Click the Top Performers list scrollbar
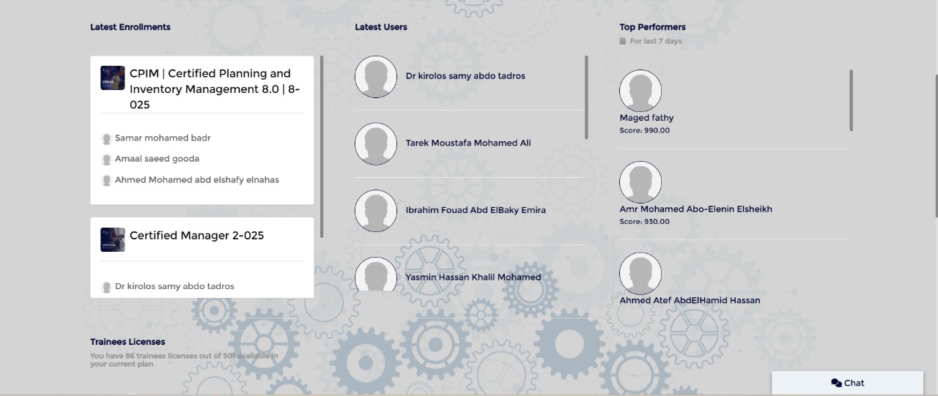The width and height of the screenshot is (938, 396). [x=851, y=100]
